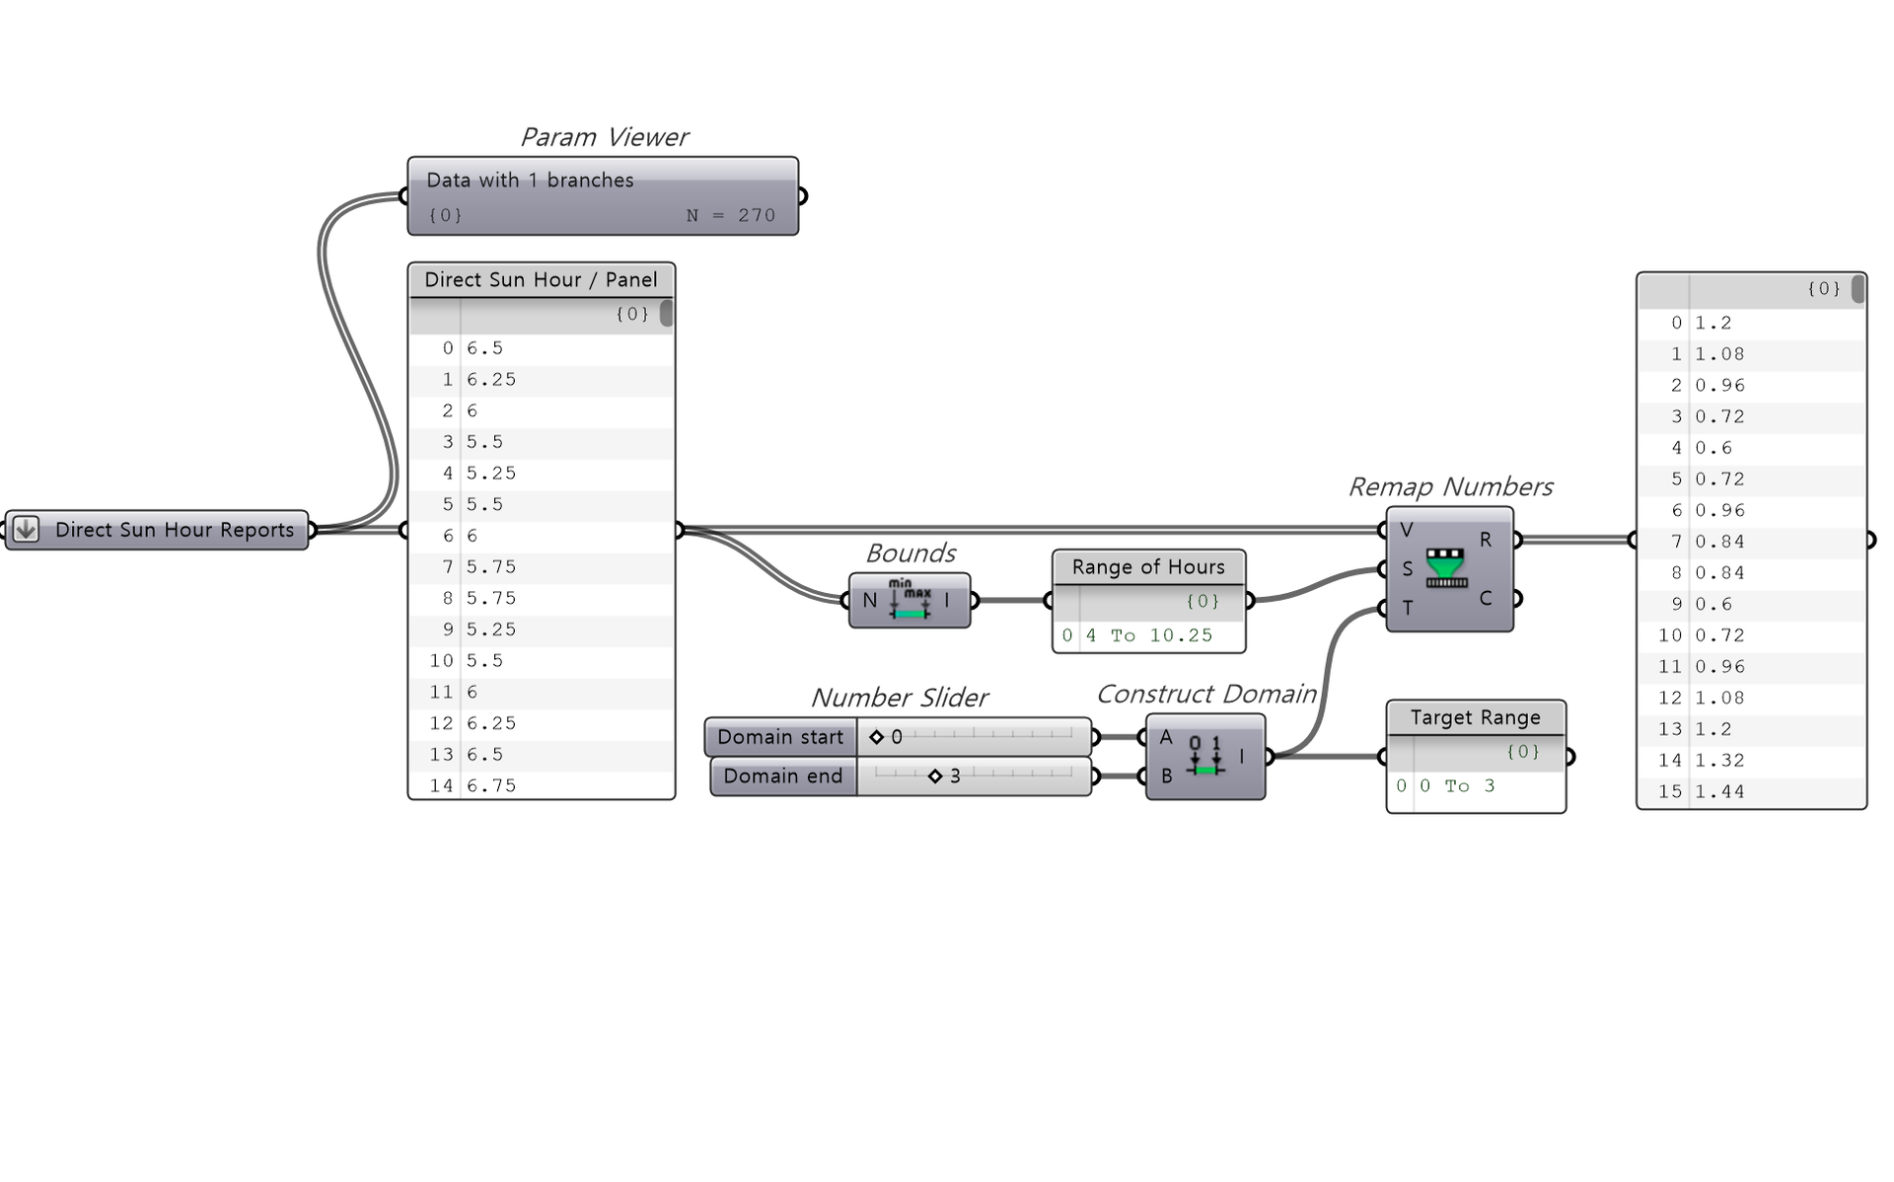Click the Domain end slider diamond grip
1894x1182 pixels.
point(935,776)
